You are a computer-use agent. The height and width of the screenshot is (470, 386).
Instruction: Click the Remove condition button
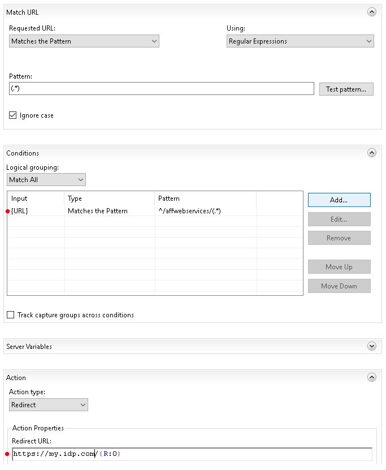[x=339, y=238]
